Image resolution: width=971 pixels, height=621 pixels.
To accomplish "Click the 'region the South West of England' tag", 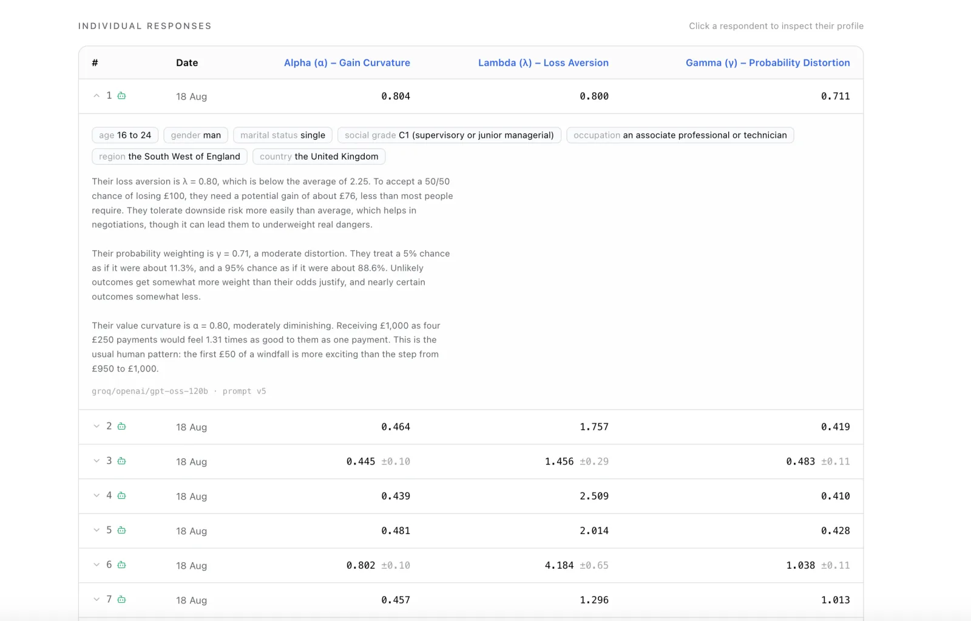I will pyautogui.click(x=169, y=157).
